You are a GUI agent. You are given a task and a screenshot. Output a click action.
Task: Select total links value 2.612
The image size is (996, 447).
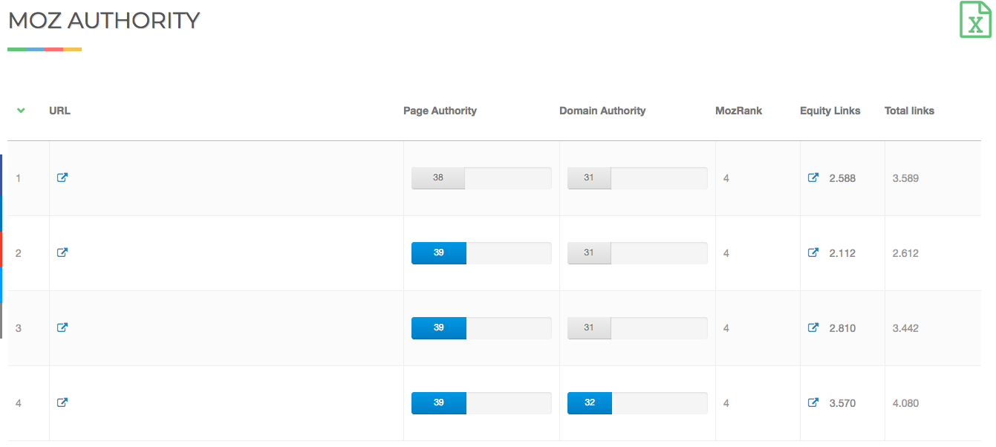click(x=905, y=253)
